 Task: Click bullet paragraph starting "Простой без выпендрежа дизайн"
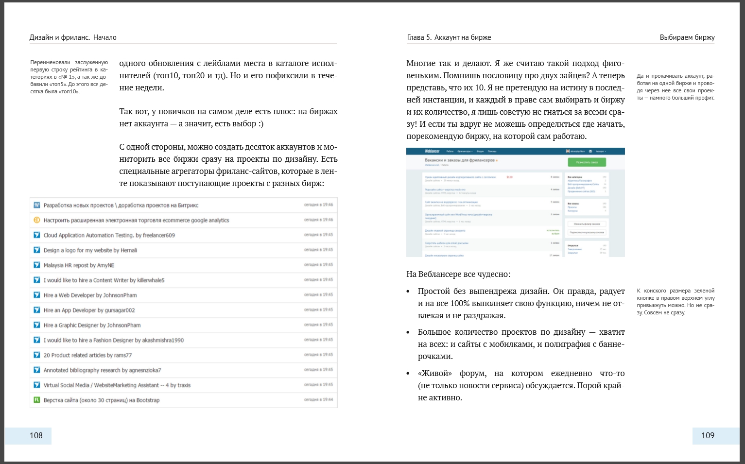point(521,303)
